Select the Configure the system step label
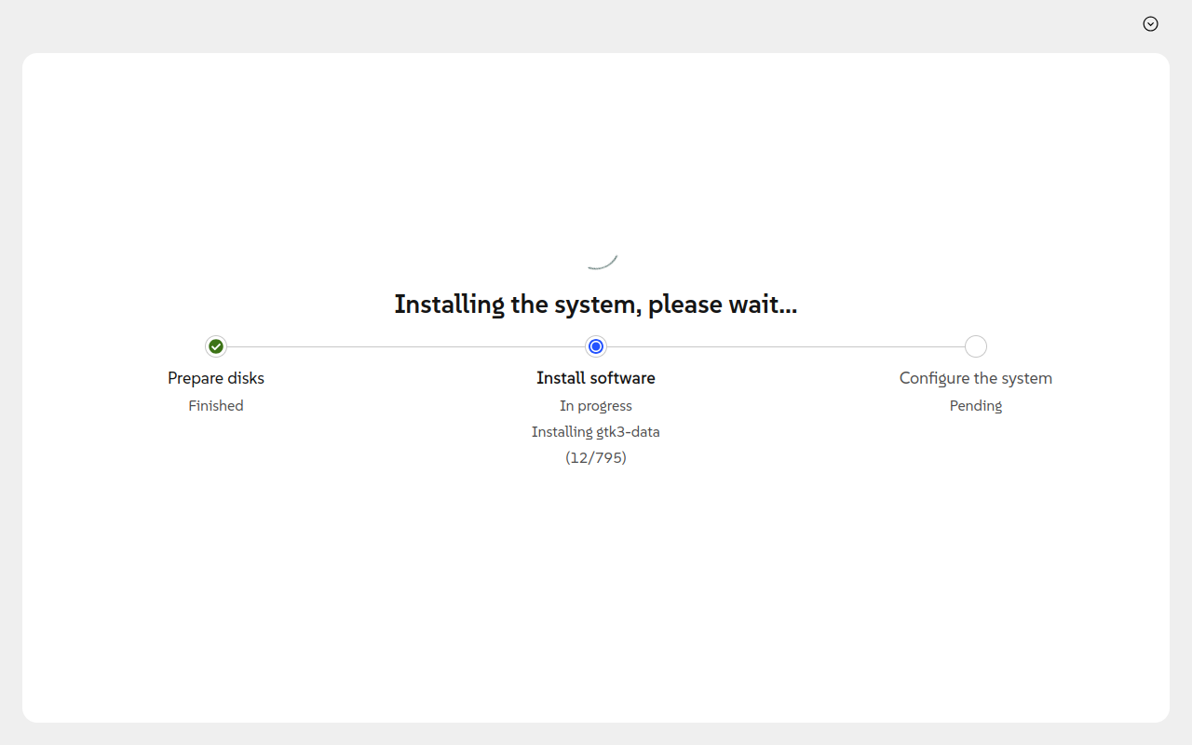The image size is (1192, 745). [x=975, y=378]
